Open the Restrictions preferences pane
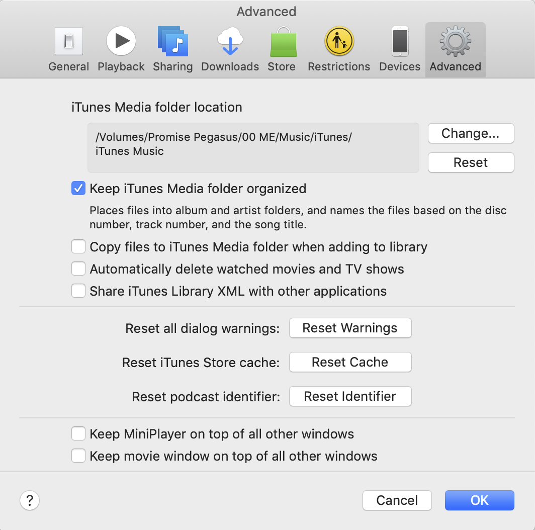 pos(339,50)
